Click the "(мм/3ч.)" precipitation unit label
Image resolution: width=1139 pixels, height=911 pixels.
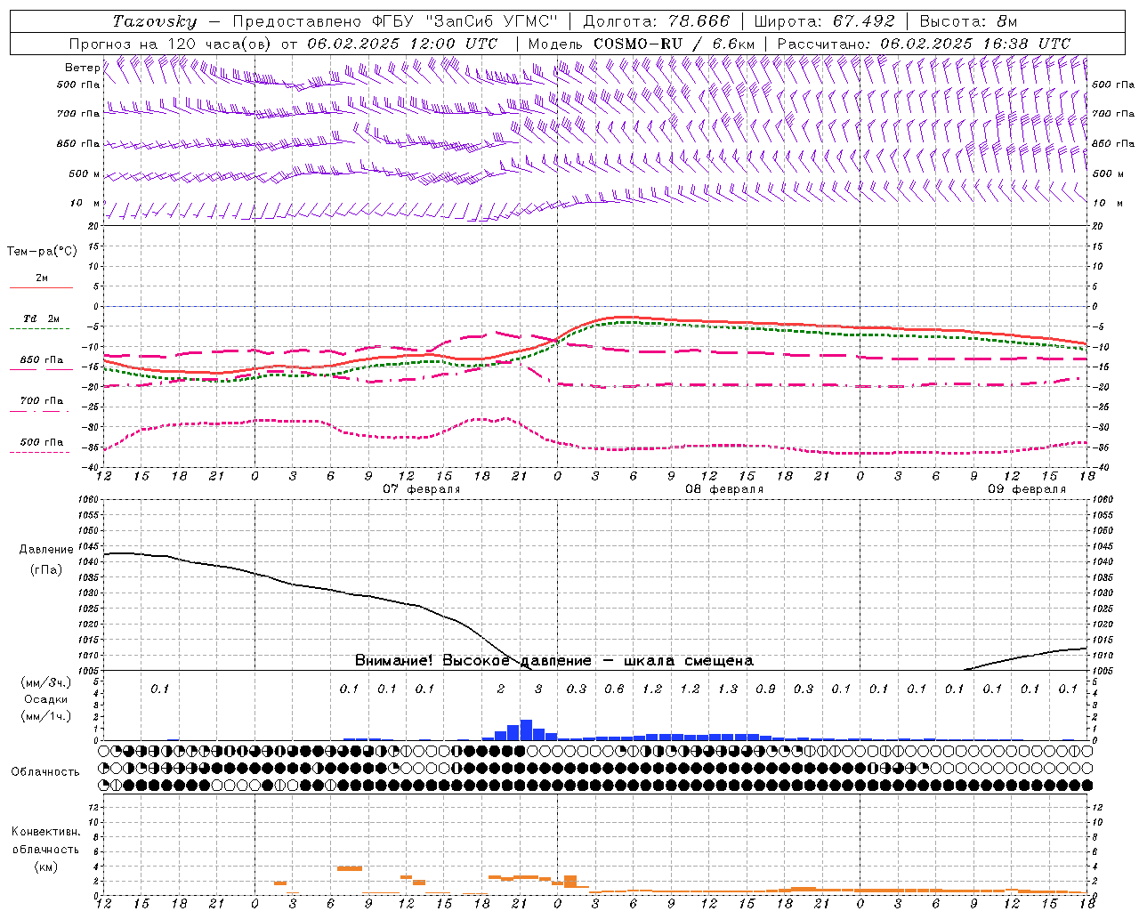tap(46, 682)
